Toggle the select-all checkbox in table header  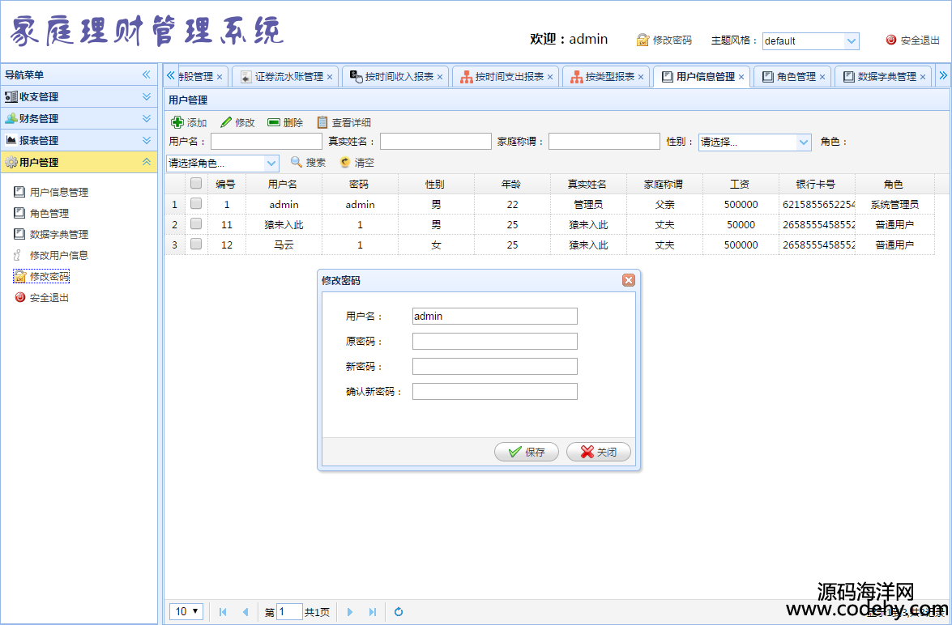[196, 184]
